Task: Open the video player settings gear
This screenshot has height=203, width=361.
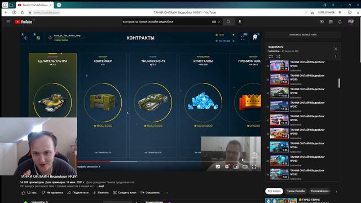Action: tap(227, 166)
